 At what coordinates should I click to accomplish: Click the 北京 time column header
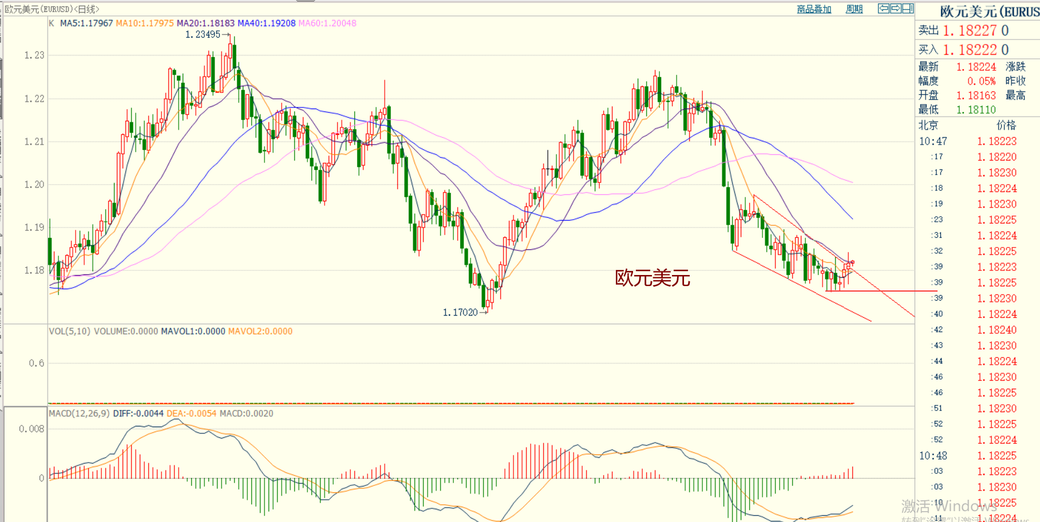(x=928, y=125)
